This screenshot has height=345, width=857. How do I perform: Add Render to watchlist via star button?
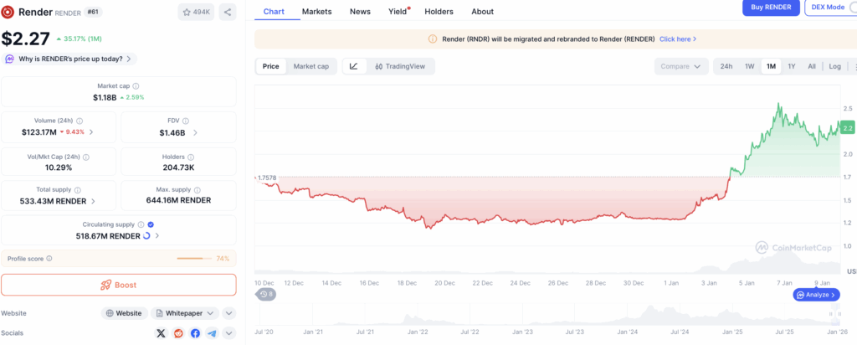(196, 12)
